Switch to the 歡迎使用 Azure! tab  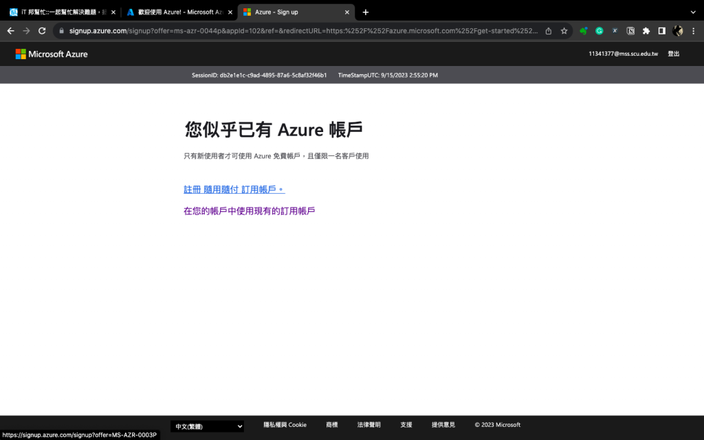pyautogui.click(x=179, y=12)
